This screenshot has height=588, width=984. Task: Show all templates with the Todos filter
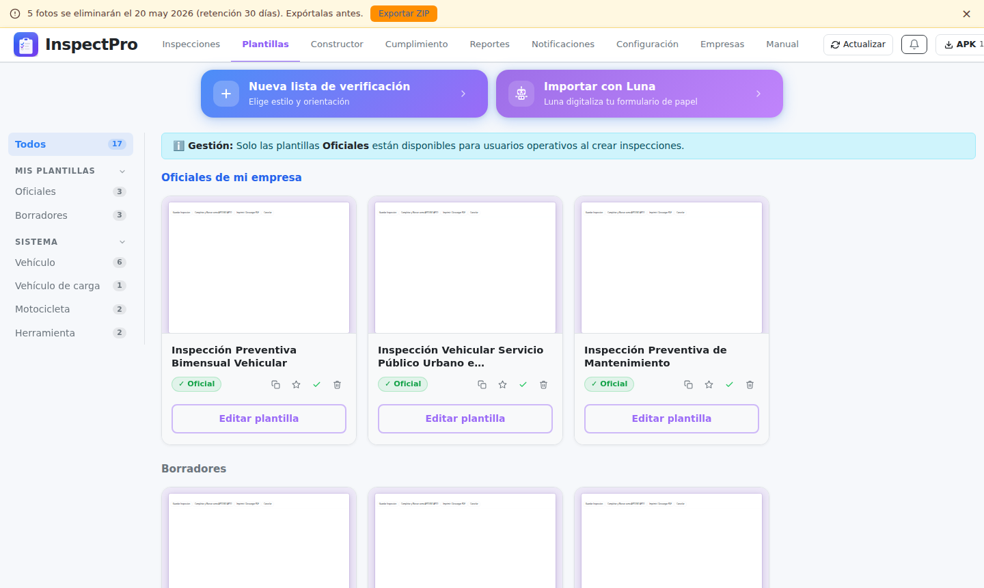70,144
